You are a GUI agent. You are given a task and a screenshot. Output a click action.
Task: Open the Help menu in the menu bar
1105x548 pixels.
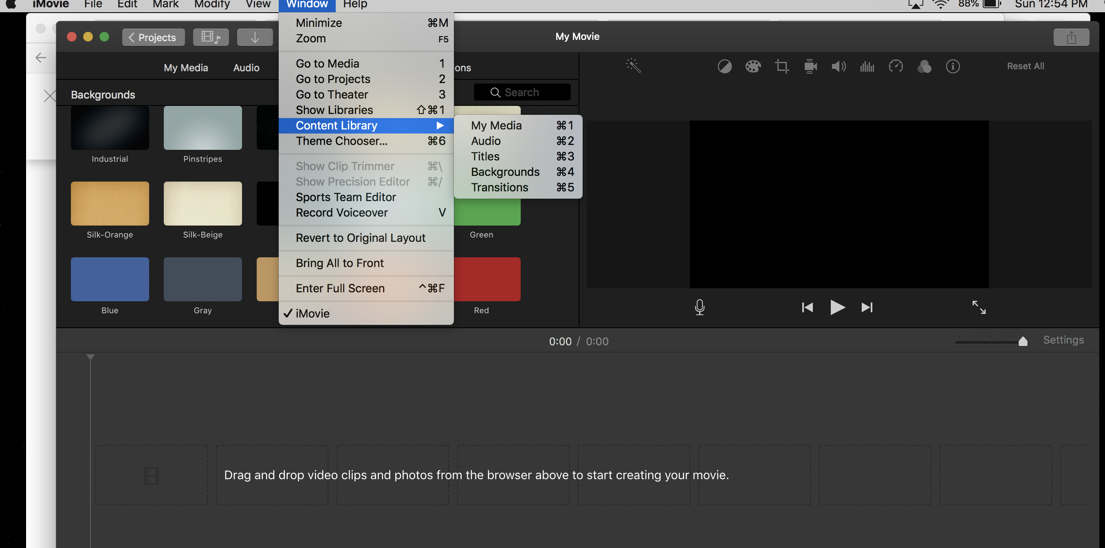coord(355,4)
